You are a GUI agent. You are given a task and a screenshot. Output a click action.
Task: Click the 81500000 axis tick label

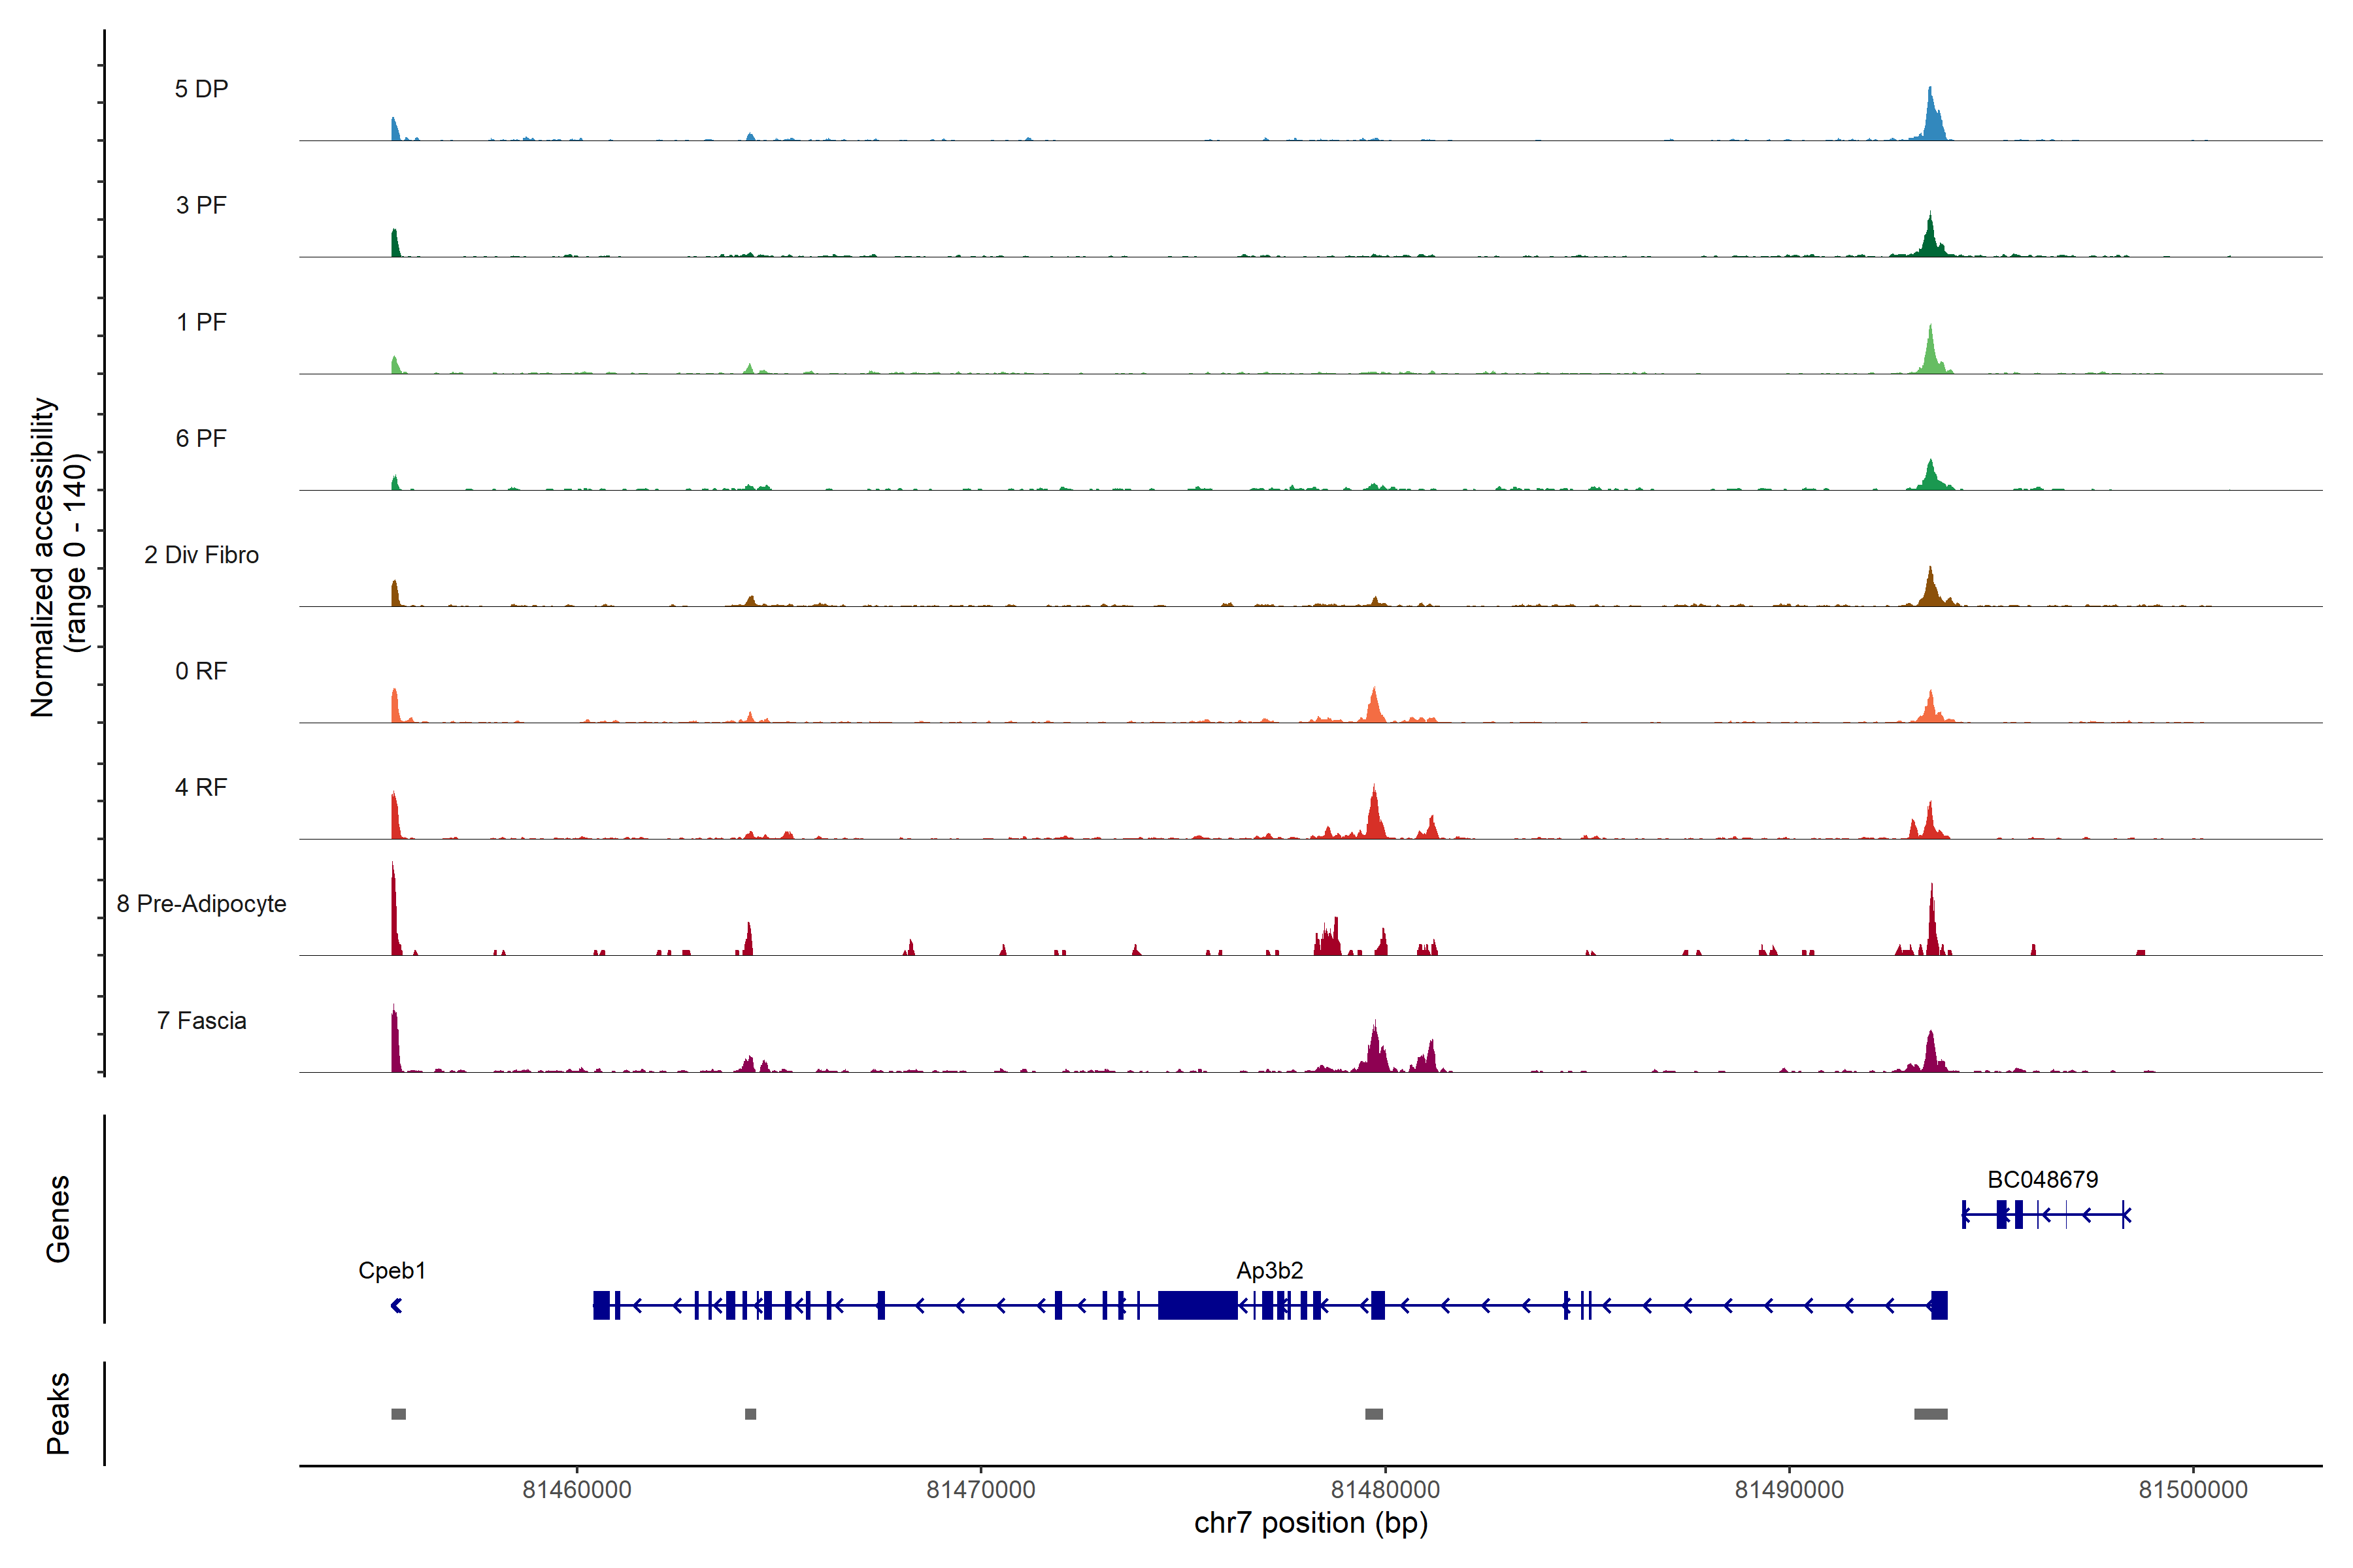point(2193,1490)
